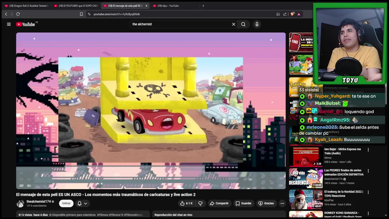
Task: Switch to 'Dragon Ball Z: Budokai Tenkaichi' tab
Action: click(x=26, y=6)
